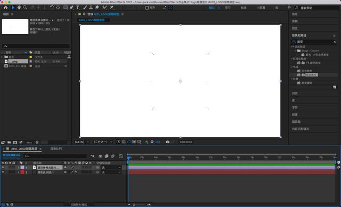Collapse the 动画预设 group in effects panel
341x207 pixels.
pos(292,47)
